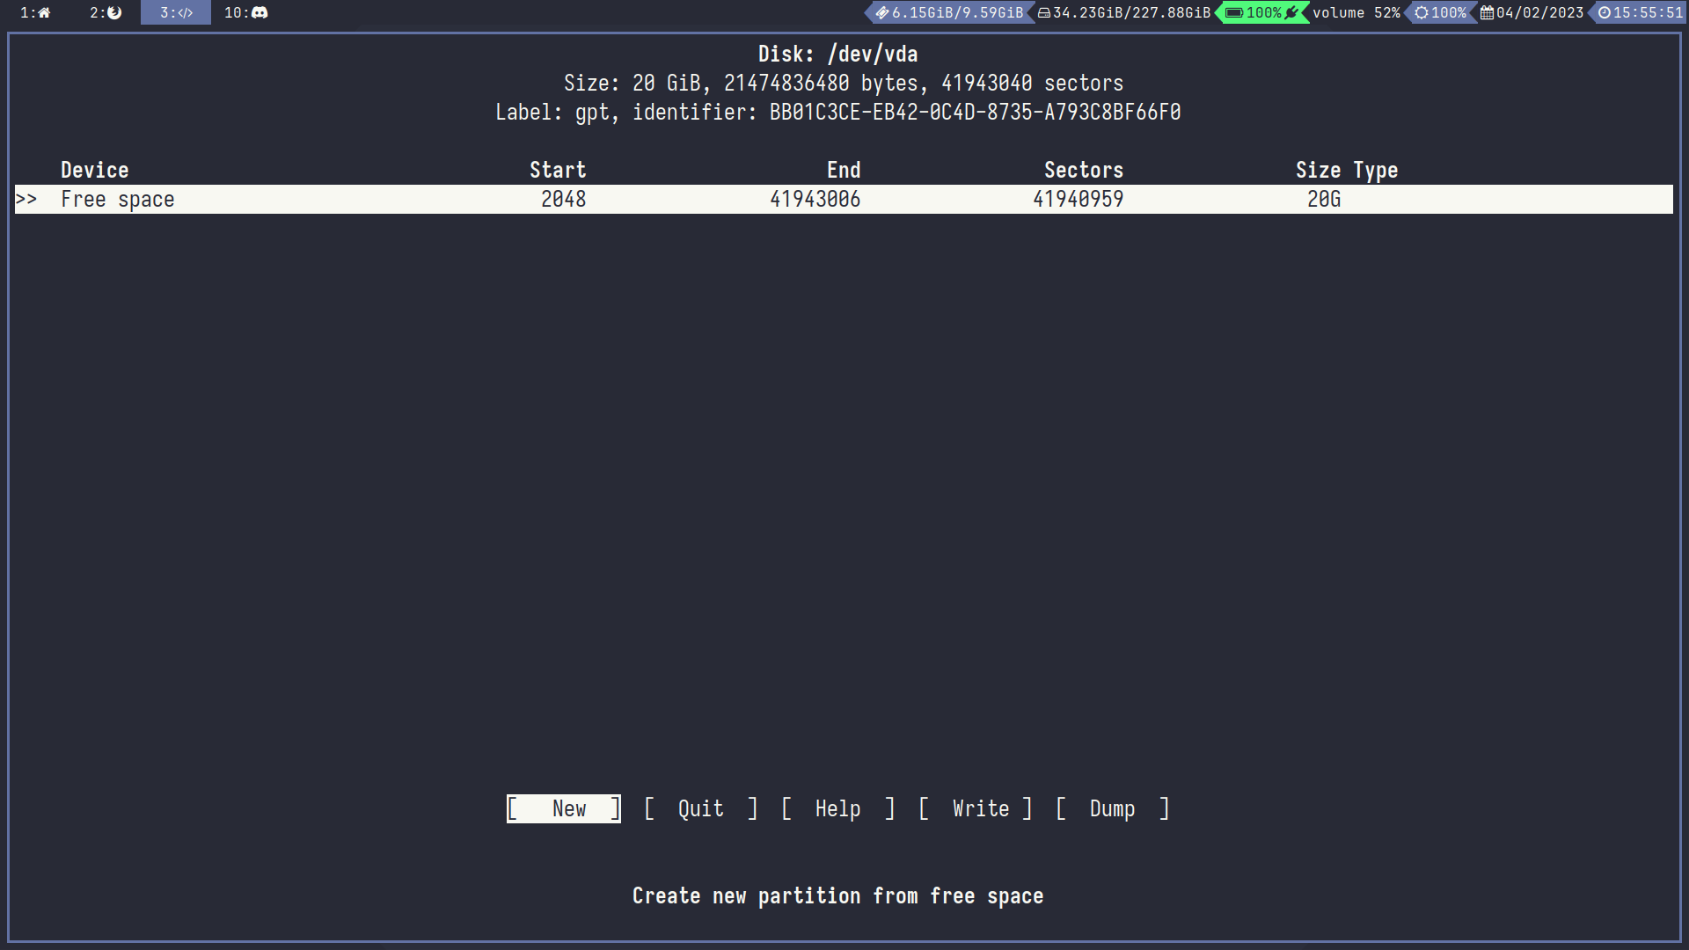Activate the New partition button
The height and width of the screenshot is (950, 1689).
(x=564, y=808)
